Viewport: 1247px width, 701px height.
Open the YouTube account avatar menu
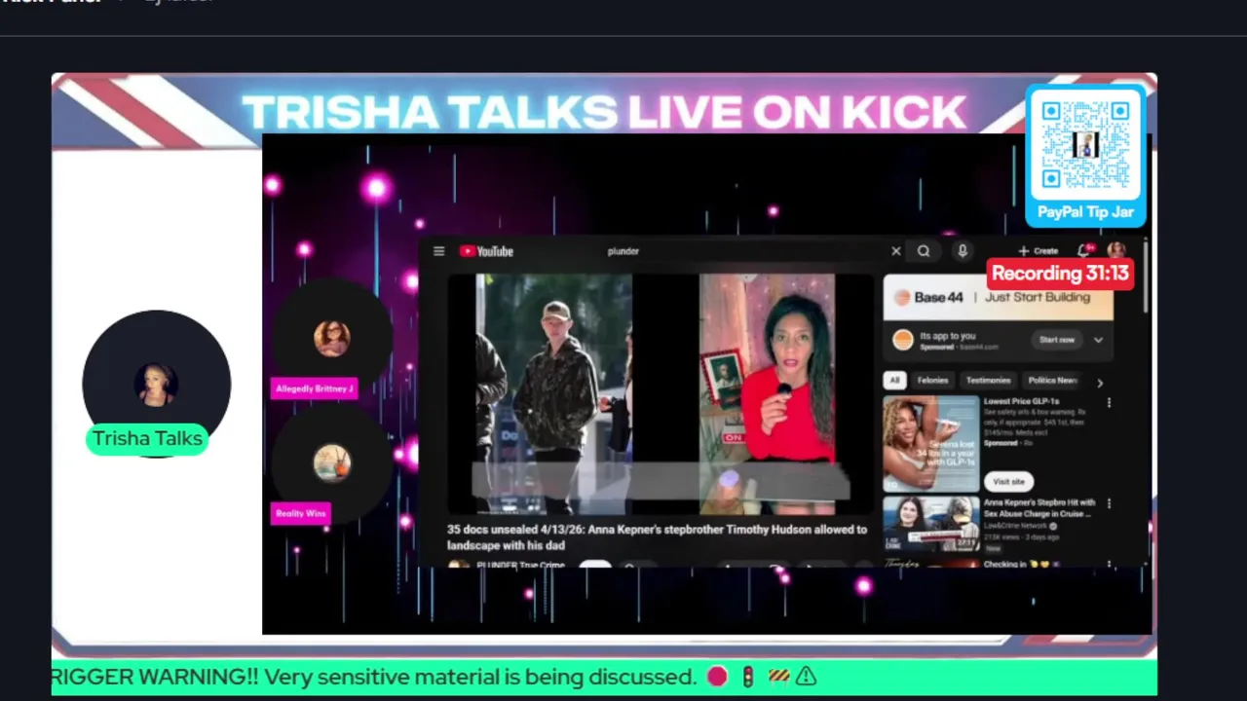pyautogui.click(x=1116, y=251)
